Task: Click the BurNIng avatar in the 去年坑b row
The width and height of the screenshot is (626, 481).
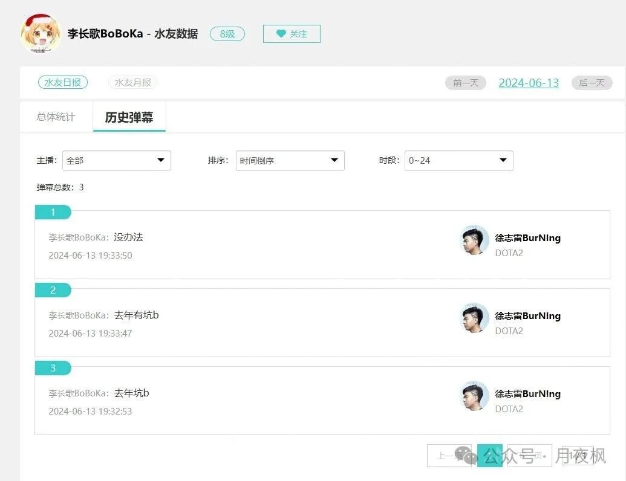Action: coord(474,396)
